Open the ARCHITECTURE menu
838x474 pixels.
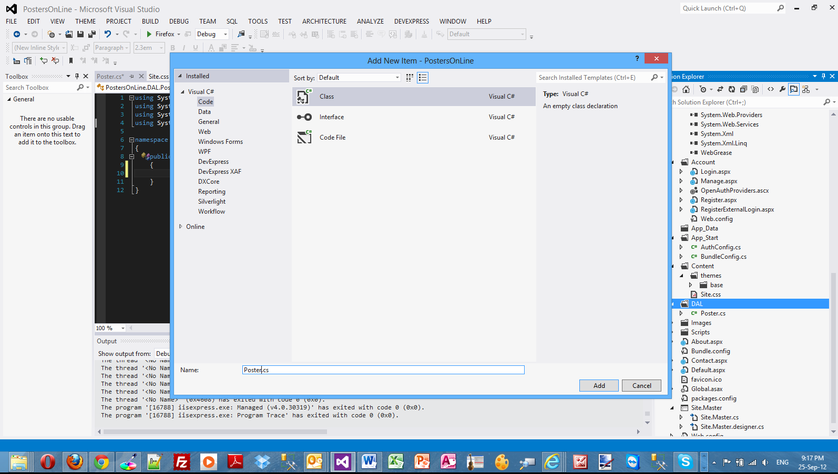(324, 22)
